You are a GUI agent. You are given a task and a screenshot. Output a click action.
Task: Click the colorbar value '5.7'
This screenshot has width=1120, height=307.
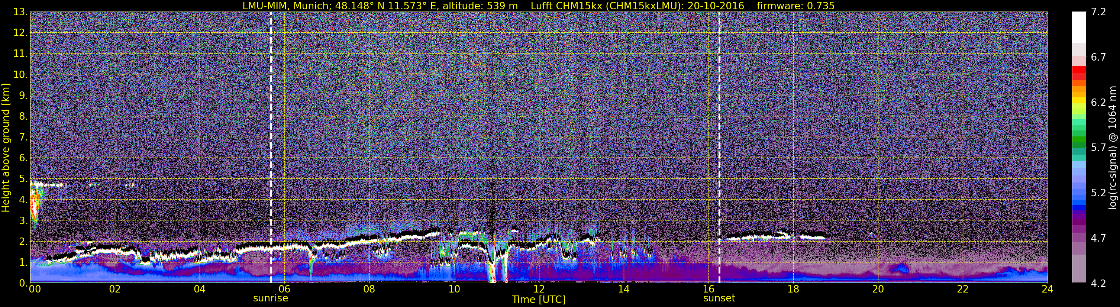(1098, 148)
